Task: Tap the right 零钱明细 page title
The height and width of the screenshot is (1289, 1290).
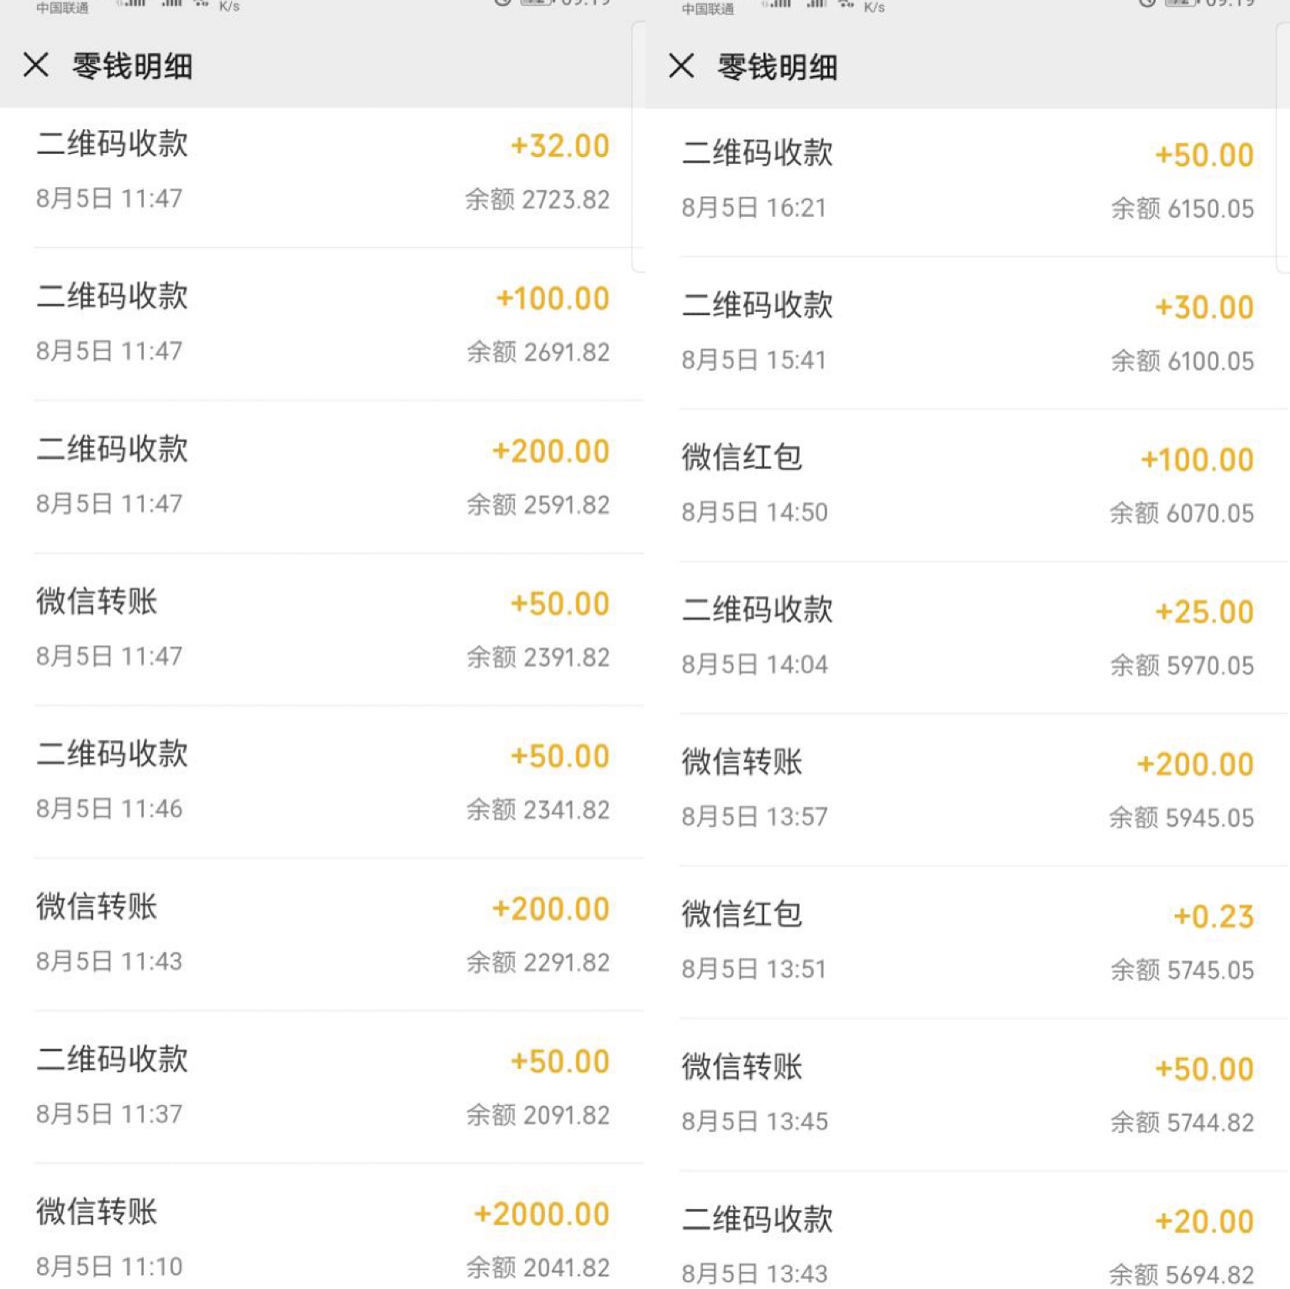Action: [778, 66]
